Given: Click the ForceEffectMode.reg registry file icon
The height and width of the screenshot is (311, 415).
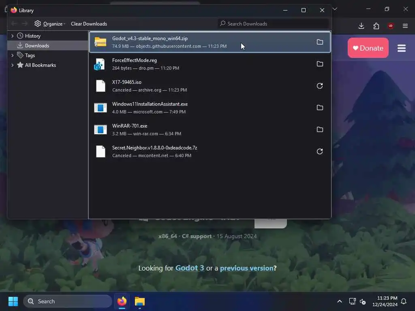Looking at the screenshot, I should coord(100,64).
